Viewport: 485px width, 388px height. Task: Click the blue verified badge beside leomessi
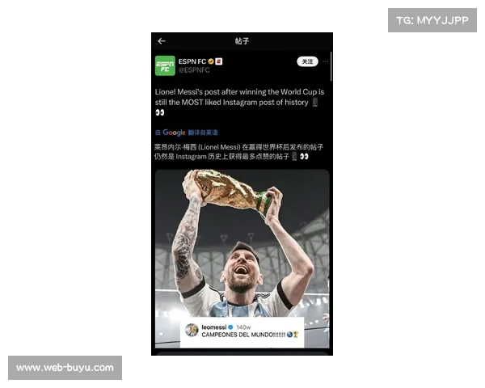pos(230,327)
